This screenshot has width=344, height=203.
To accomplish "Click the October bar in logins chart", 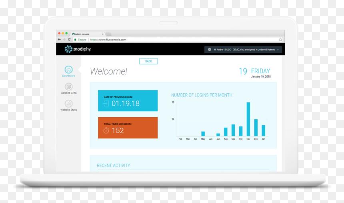I will pos(241,131).
